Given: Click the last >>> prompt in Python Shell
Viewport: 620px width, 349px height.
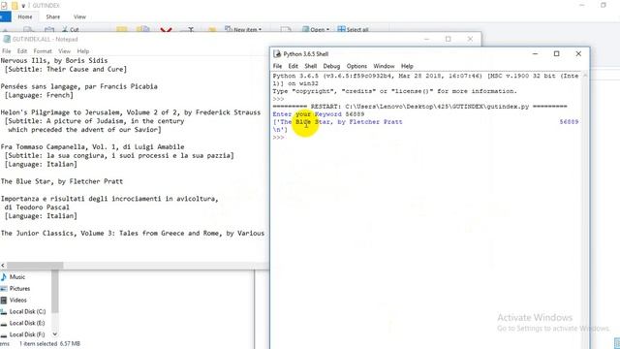Looking at the screenshot, I should [278, 138].
